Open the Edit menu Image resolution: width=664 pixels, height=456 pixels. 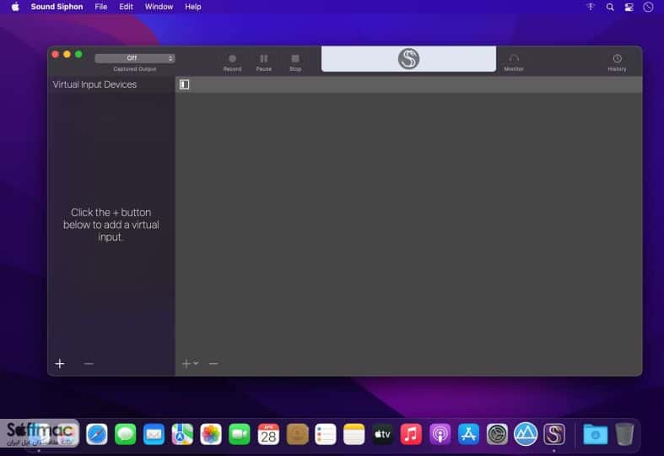click(x=126, y=7)
